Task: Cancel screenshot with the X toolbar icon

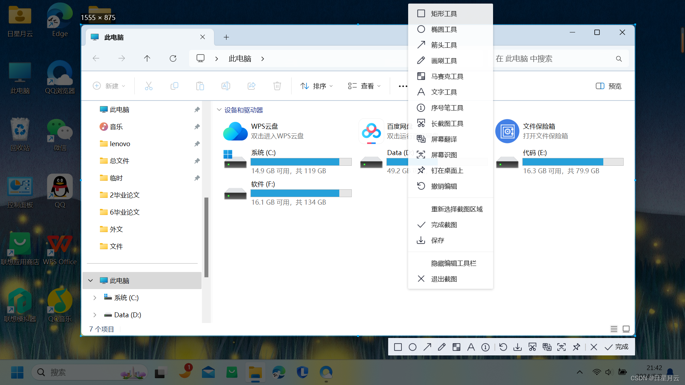Action: (594, 347)
